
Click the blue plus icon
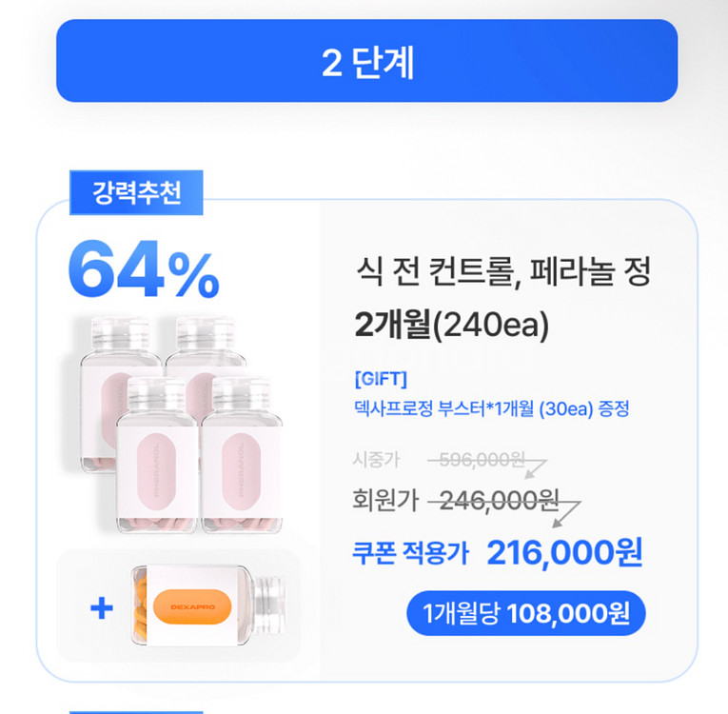pyautogui.click(x=102, y=607)
